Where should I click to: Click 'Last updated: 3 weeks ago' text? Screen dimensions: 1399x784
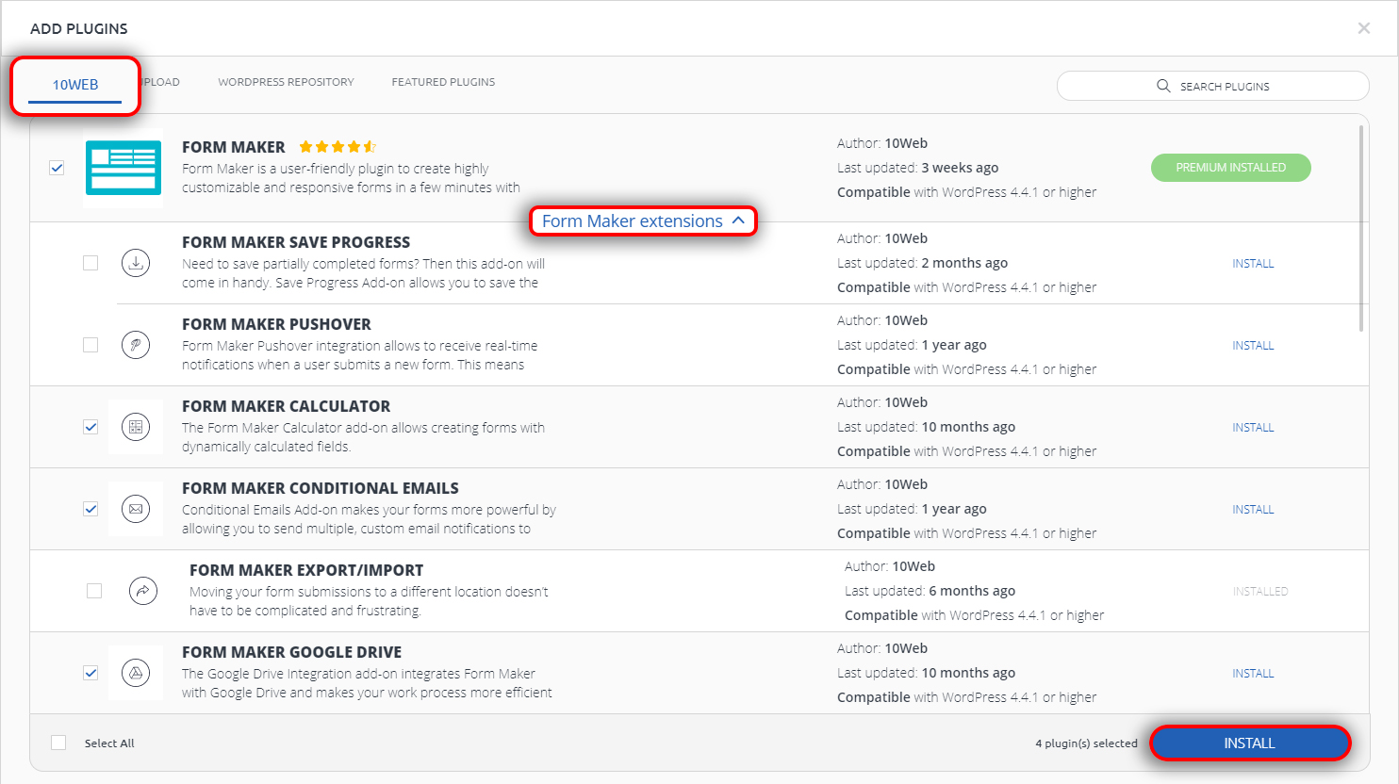pyautogui.click(x=917, y=168)
